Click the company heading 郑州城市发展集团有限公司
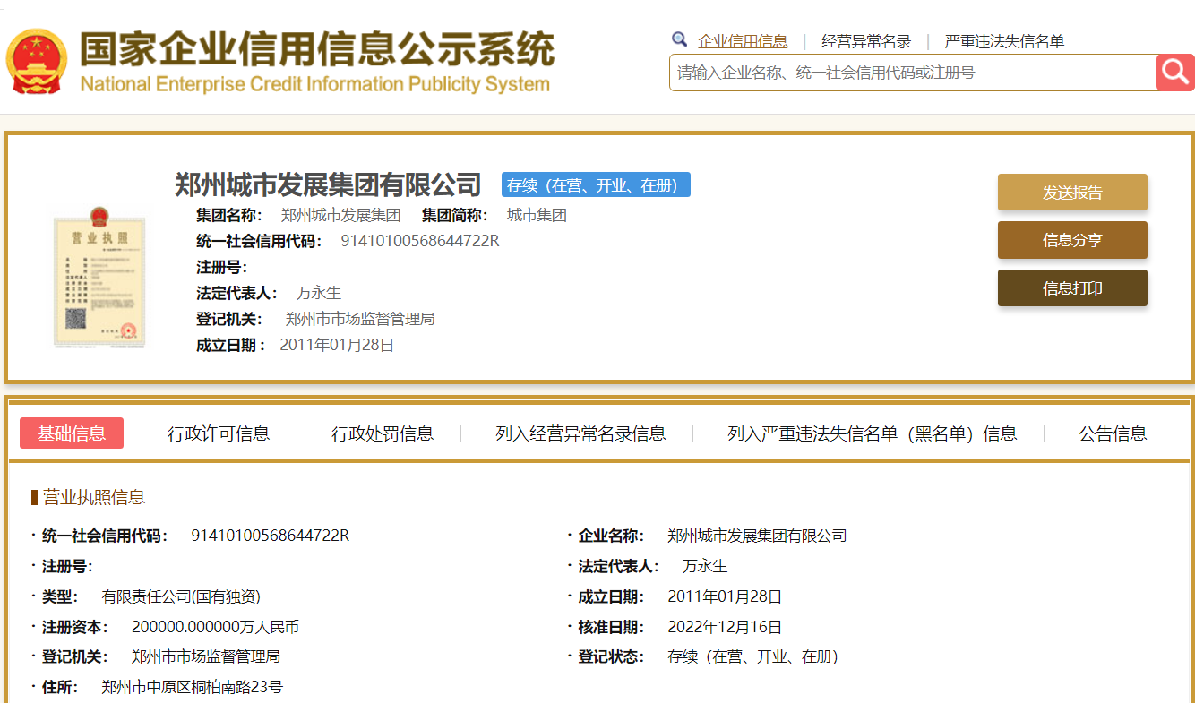1195x703 pixels. coord(328,184)
